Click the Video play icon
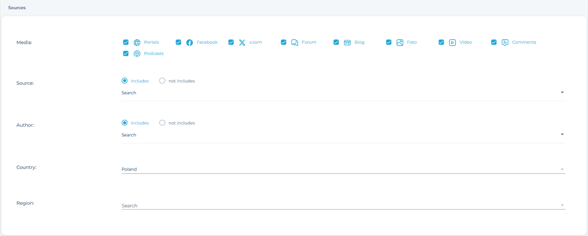The width and height of the screenshot is (588, 236). 452,42
